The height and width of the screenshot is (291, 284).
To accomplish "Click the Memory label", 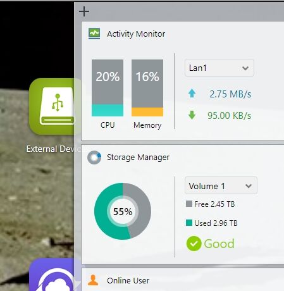I will tap(147, 125).
